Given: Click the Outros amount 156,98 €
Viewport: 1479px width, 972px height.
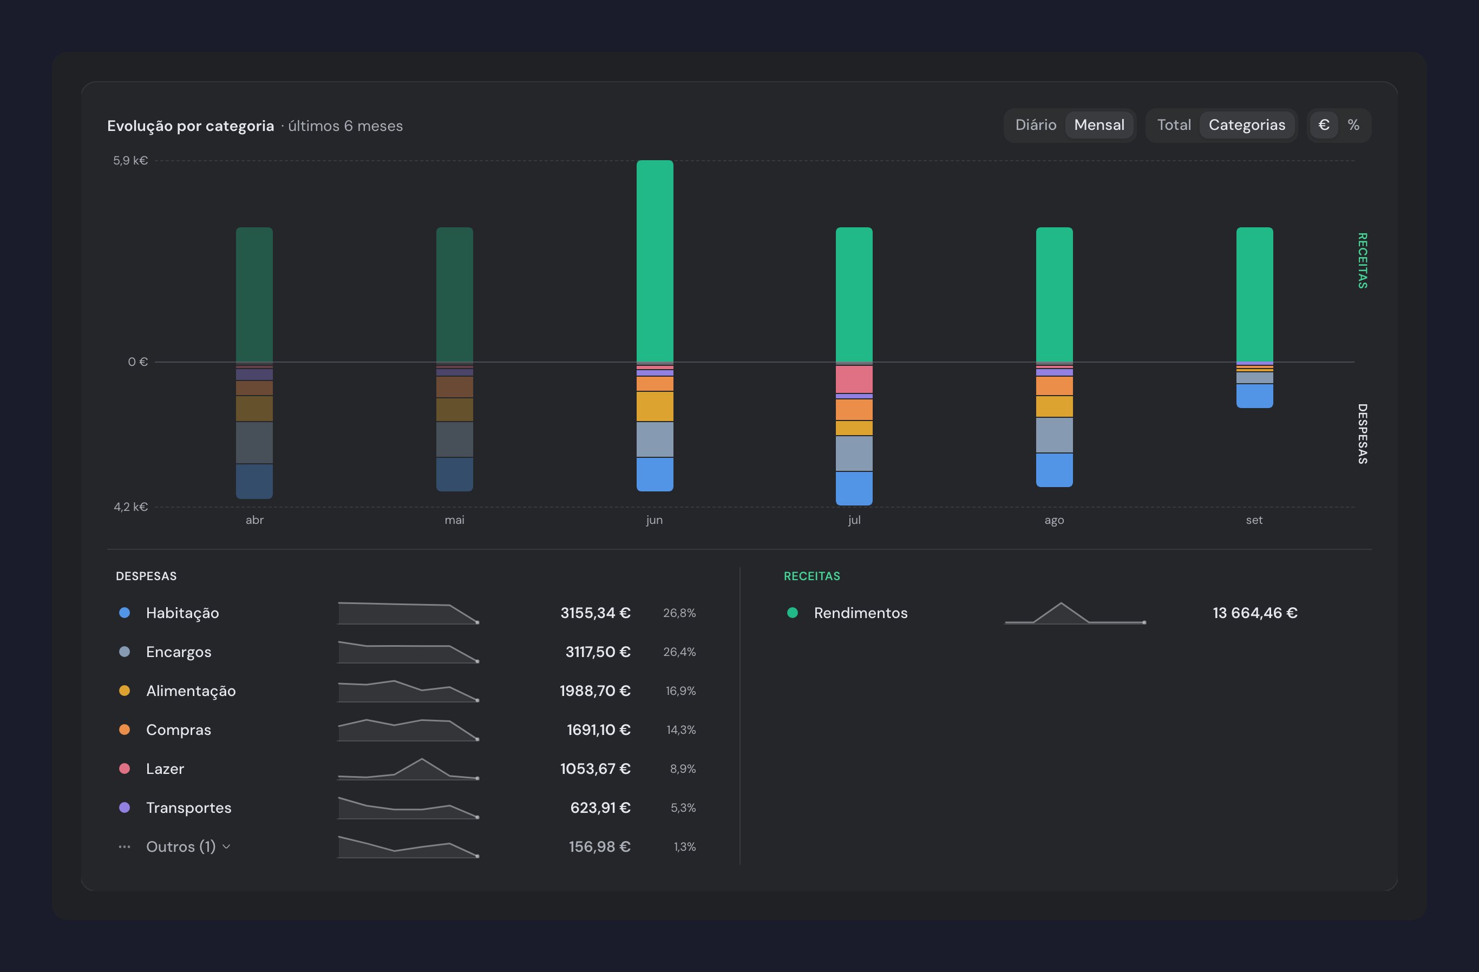Looking at the screenshot, I should tap(600, 846).
